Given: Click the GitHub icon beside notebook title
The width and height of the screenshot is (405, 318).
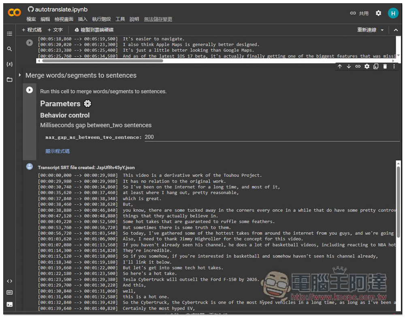Looking at the screenshot, I should tap(31, 9).
